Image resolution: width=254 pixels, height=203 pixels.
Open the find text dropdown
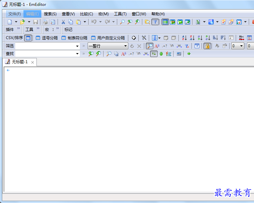(x=77, y=54)
